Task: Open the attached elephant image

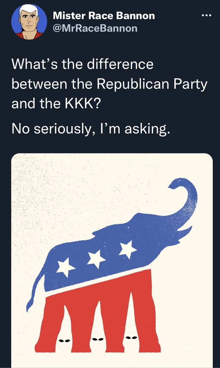Action: click(112, 260)
